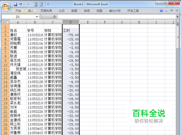Switch to the 页面布局 tab
The width and height of the screenshot is (181, 135).
[x=46, y=11]
